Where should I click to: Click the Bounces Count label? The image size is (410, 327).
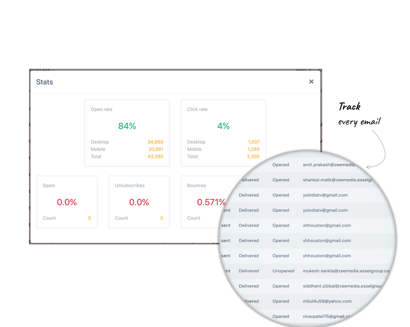tap(194, 218)
